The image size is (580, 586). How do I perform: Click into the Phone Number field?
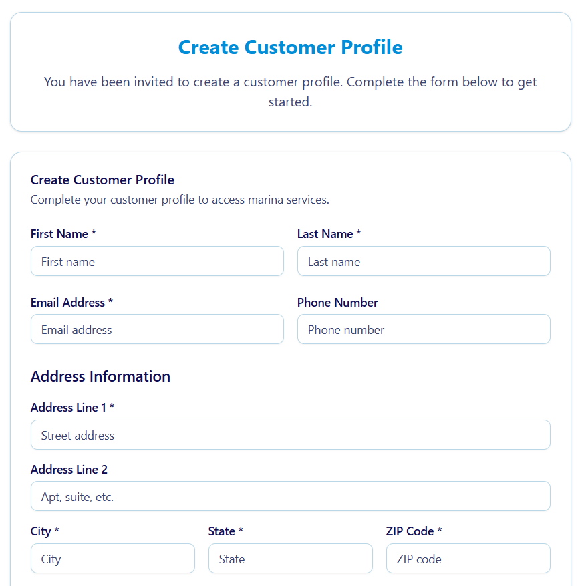tap(424, 329)
